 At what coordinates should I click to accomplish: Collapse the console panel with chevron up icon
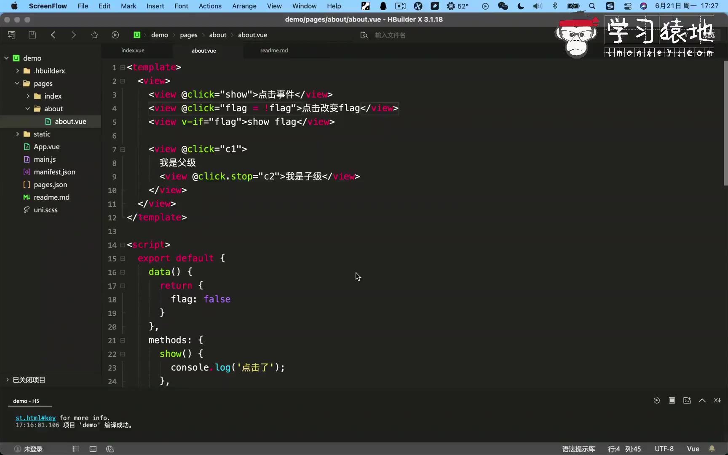point(702,400)
